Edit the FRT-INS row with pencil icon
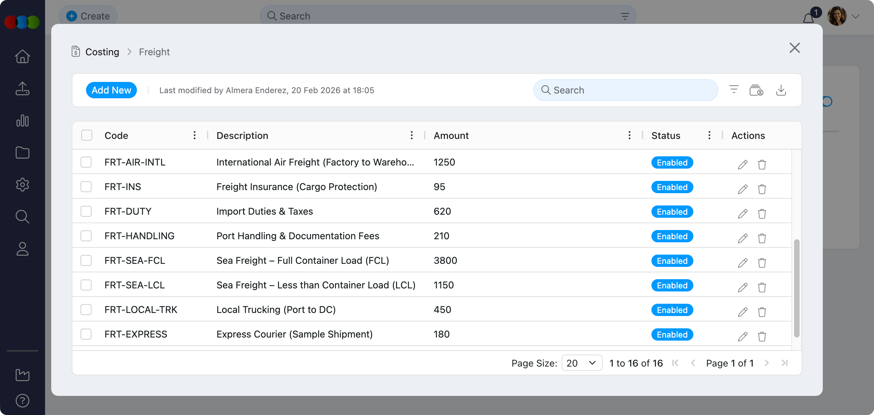The width and height of the screenshot is (874, 415). tap(743, 189)
